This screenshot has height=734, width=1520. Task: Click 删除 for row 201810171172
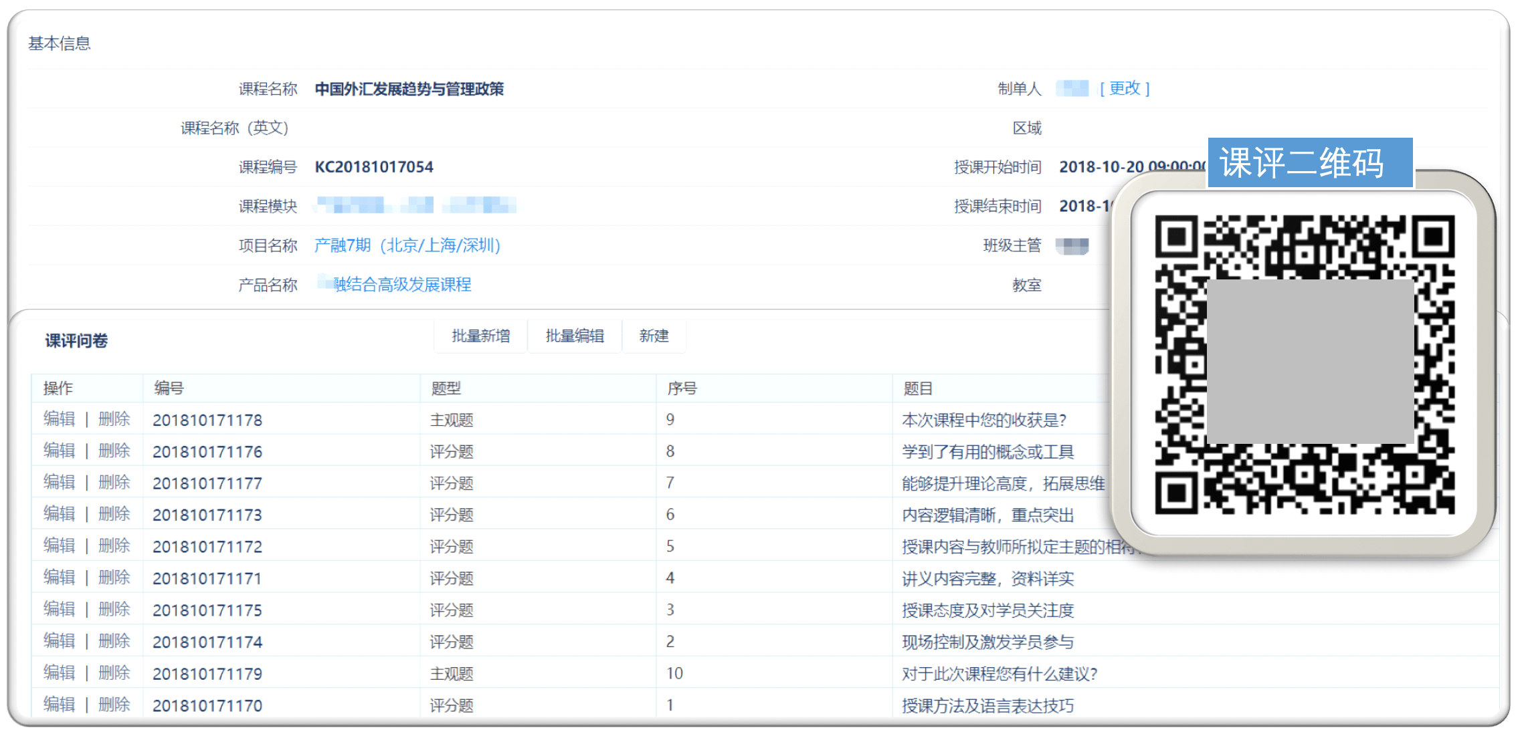click(114, 546)
